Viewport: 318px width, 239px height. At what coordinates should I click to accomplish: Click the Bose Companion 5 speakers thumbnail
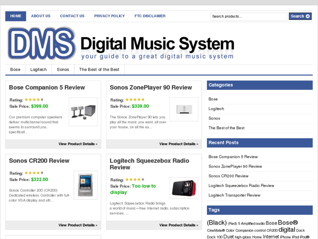[83, 112]
